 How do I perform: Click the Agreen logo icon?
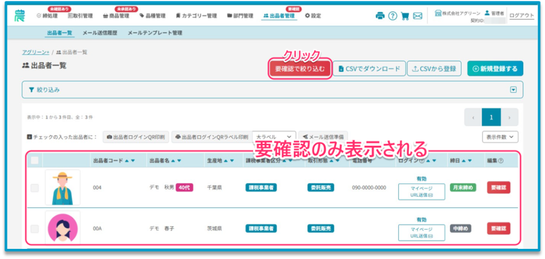click(x=19, y=15)
